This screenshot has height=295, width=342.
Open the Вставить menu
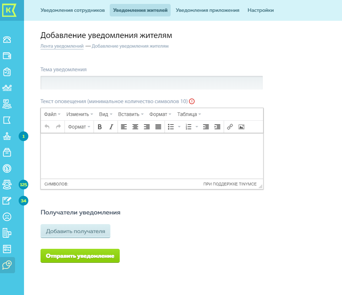tap(131, 114)
